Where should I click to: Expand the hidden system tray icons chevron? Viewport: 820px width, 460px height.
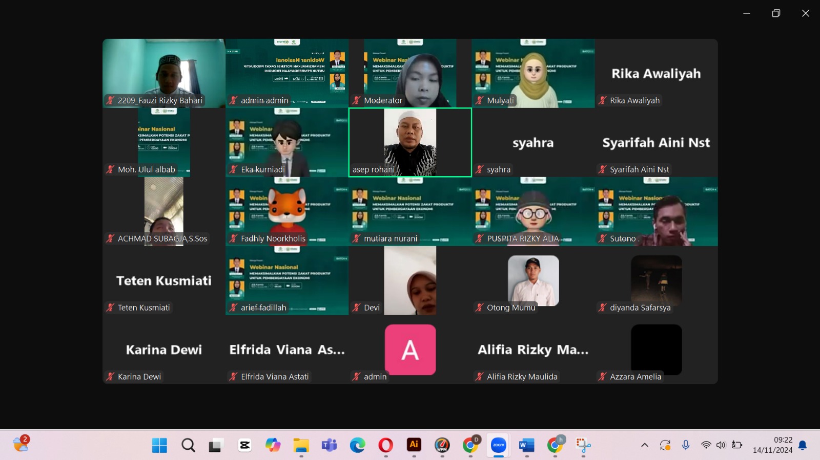(x=645, y=445)
